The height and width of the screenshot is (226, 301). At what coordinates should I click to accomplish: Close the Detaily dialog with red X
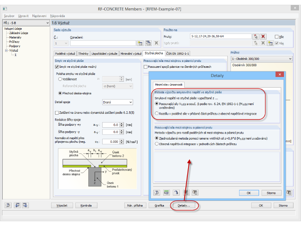(280, 75)
